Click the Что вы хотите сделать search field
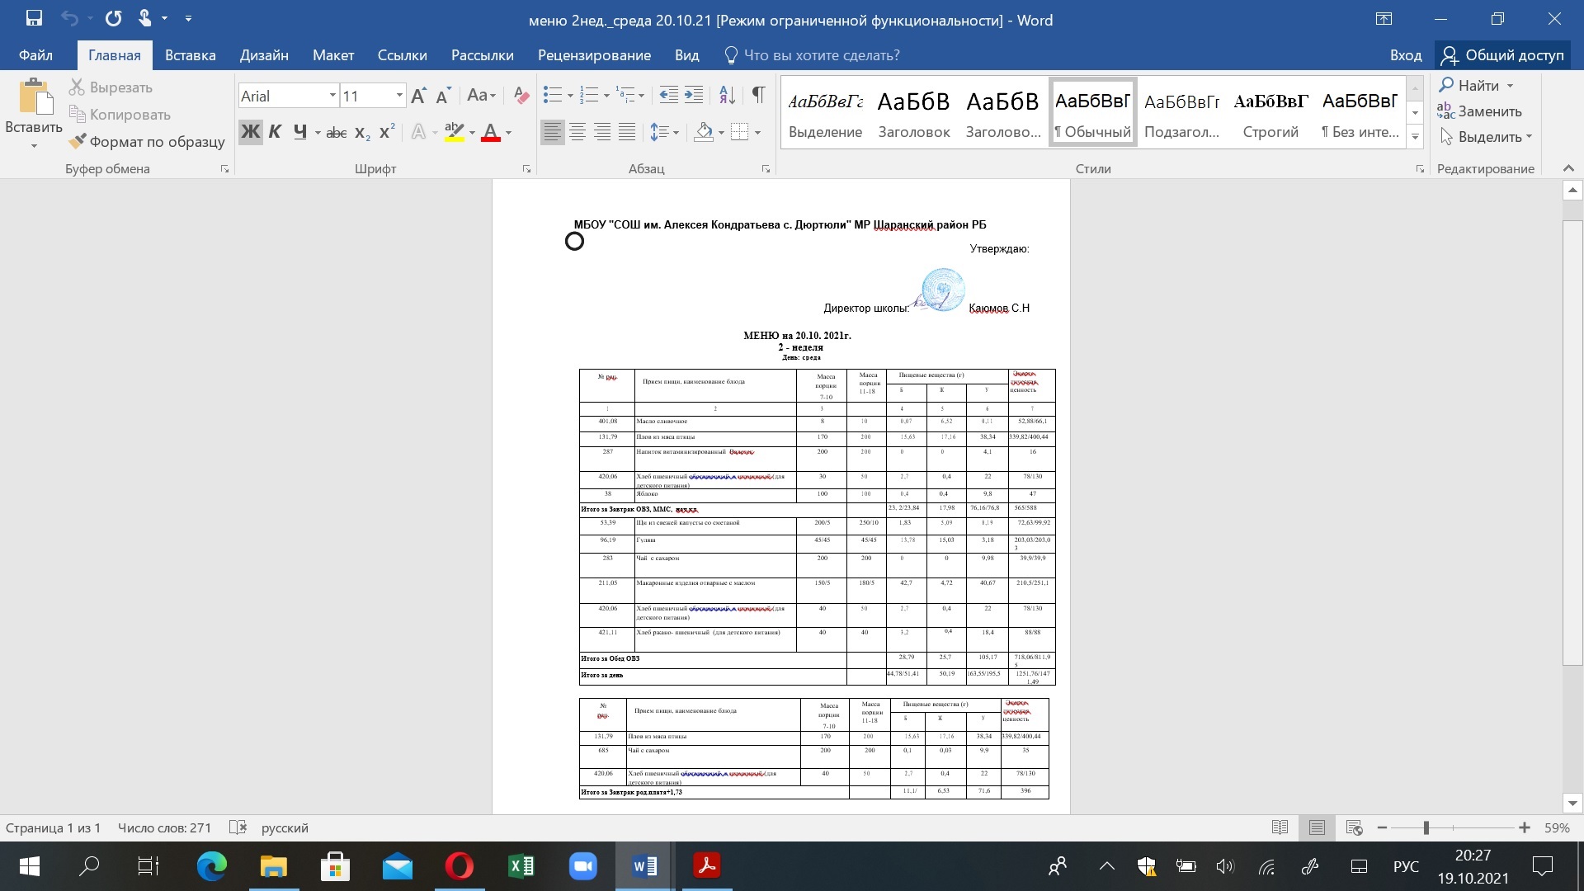 click(x=821, y=55)
